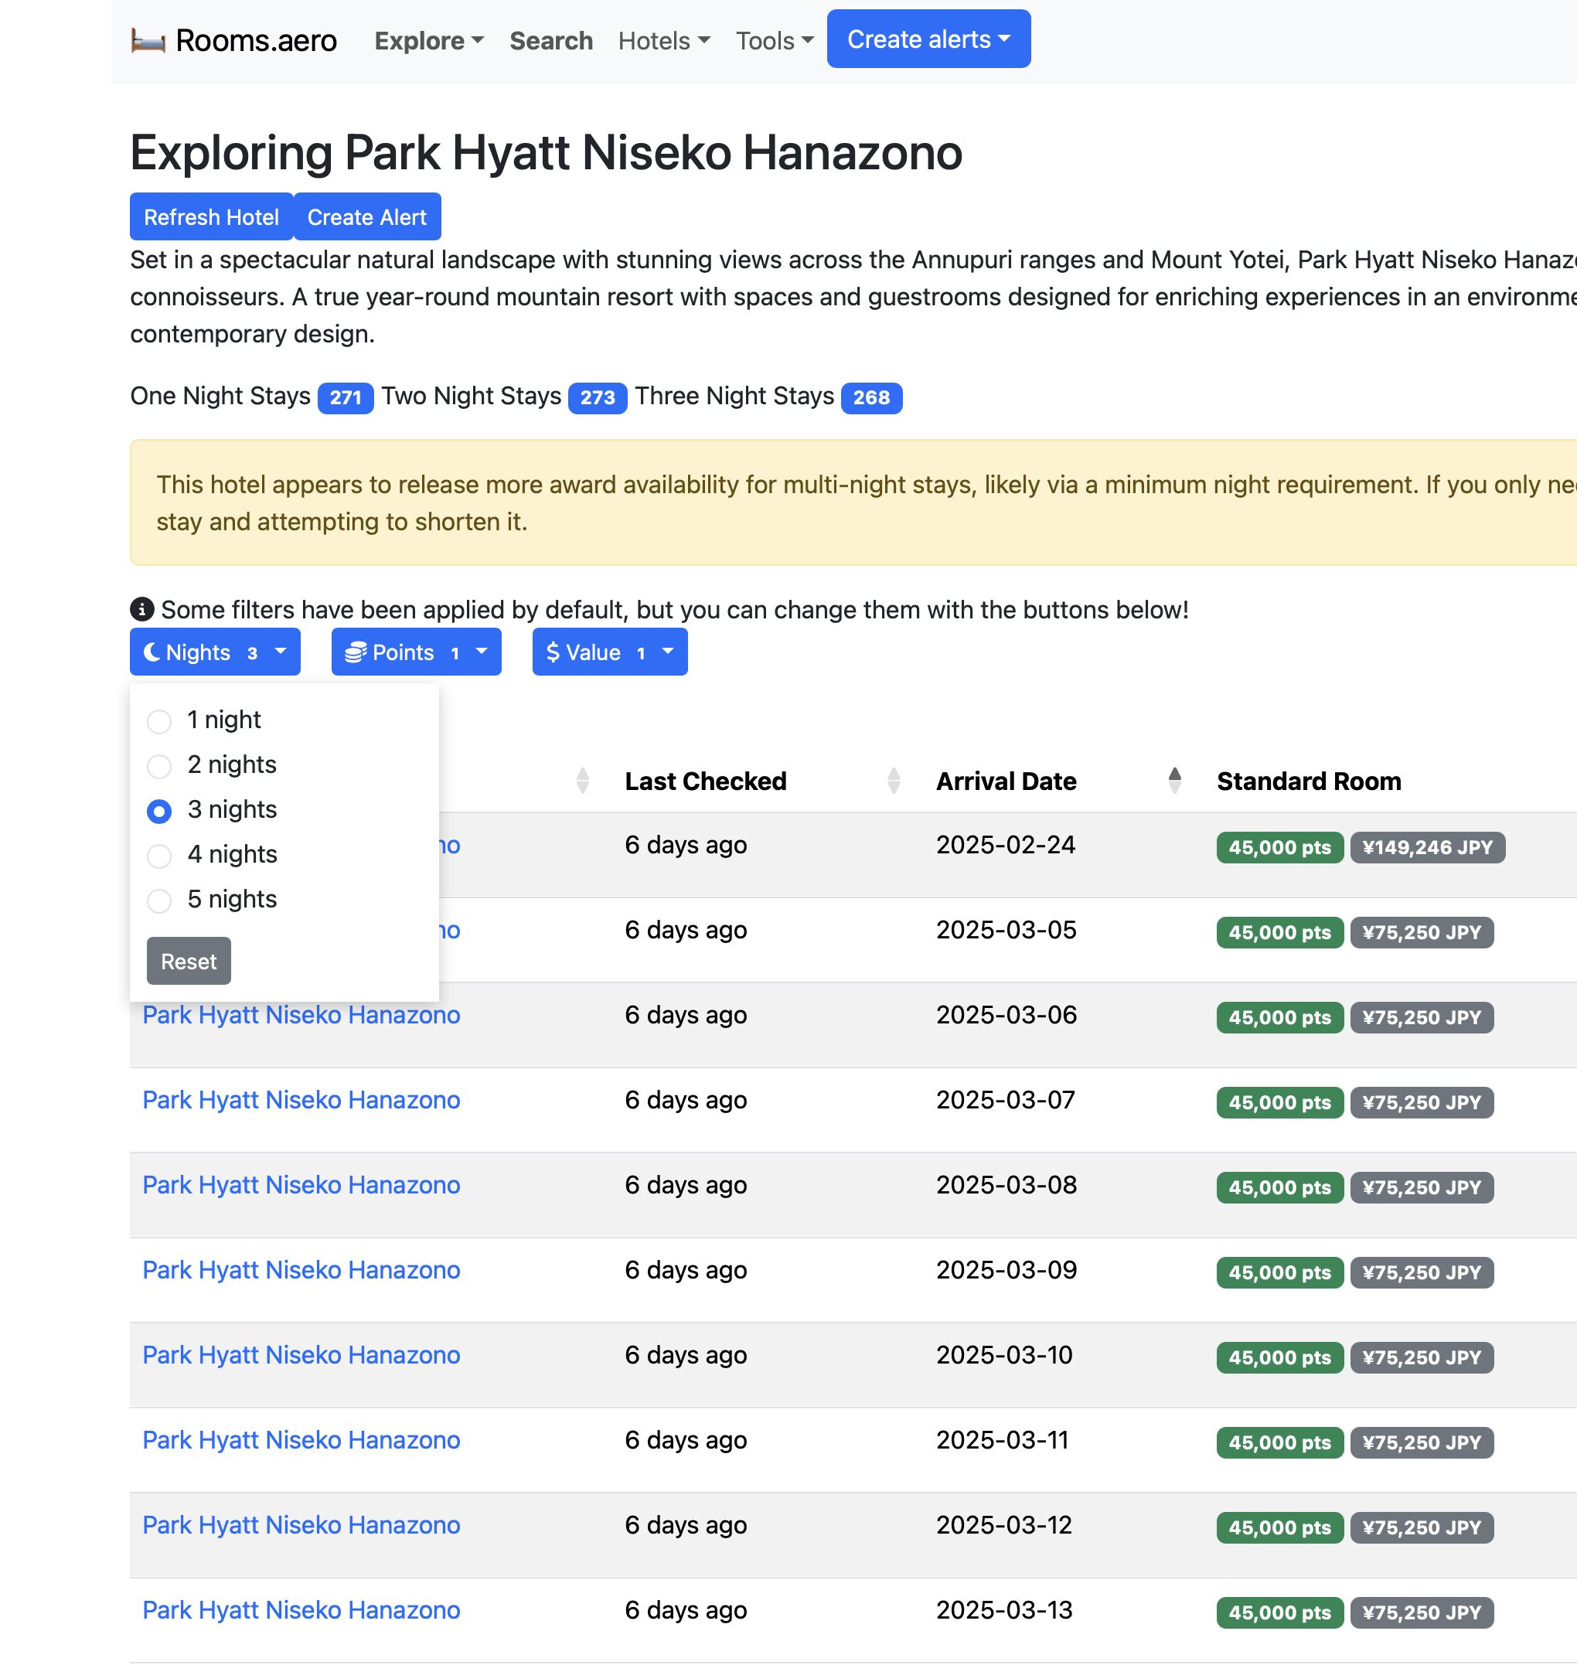Click the ¥75,250 JPY badge for 2025-03-07
The image size is (1577, 1665).
pos(1422,1103)
